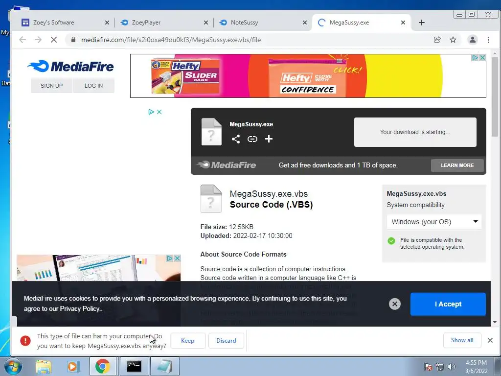Click the scrollbar down arrow
Screen dimensions: 501x376
point(495,322)
